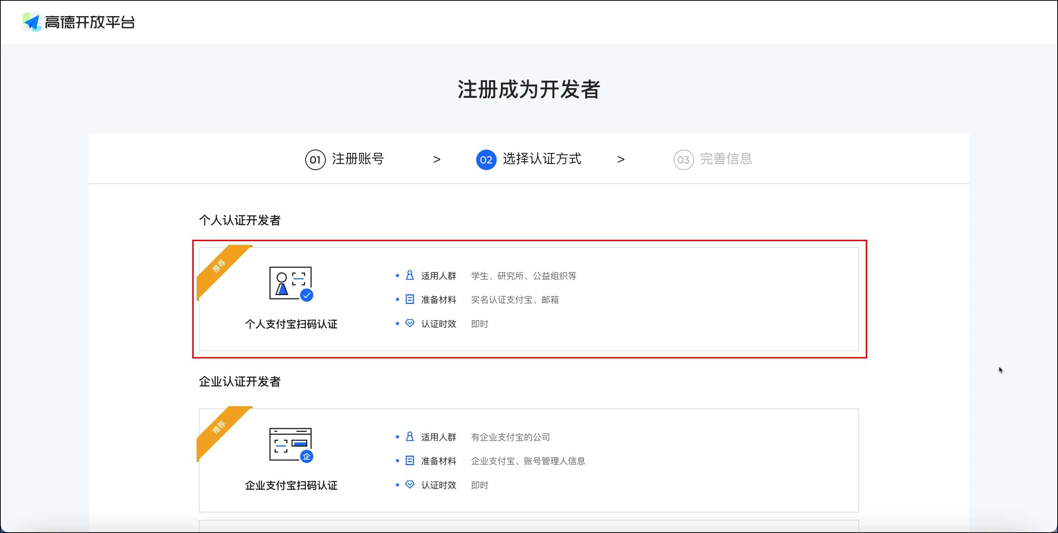Click the 高德开放平台 header title
The width and height of the screenshot is (1058, 533).
click(x=90, y=22)
